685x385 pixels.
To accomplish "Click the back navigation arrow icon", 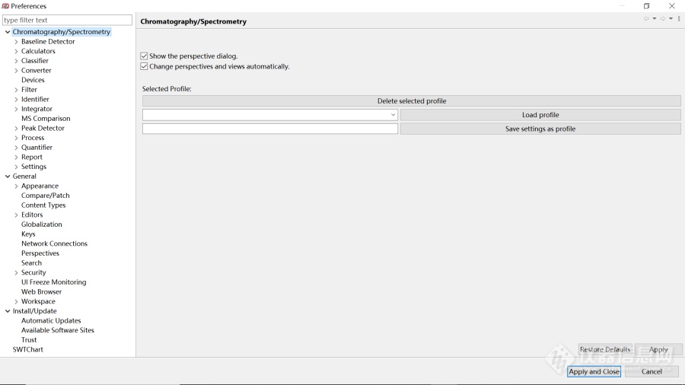I will (646, 19).
